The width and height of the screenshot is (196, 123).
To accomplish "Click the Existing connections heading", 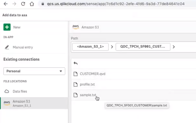I will point(21,59).
